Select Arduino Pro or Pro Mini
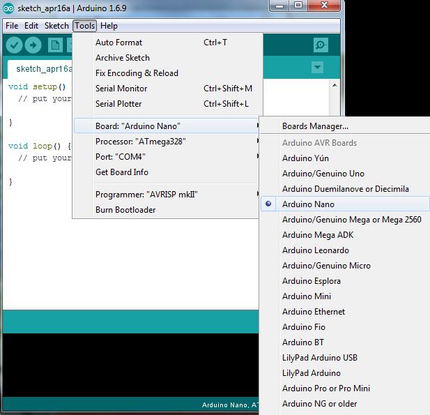 [x=345, y=388]
